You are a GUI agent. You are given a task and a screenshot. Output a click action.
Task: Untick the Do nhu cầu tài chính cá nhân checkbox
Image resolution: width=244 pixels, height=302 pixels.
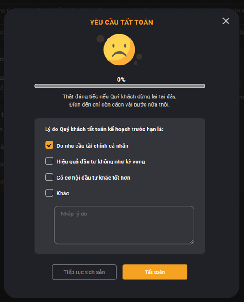(x=49, y=145)
